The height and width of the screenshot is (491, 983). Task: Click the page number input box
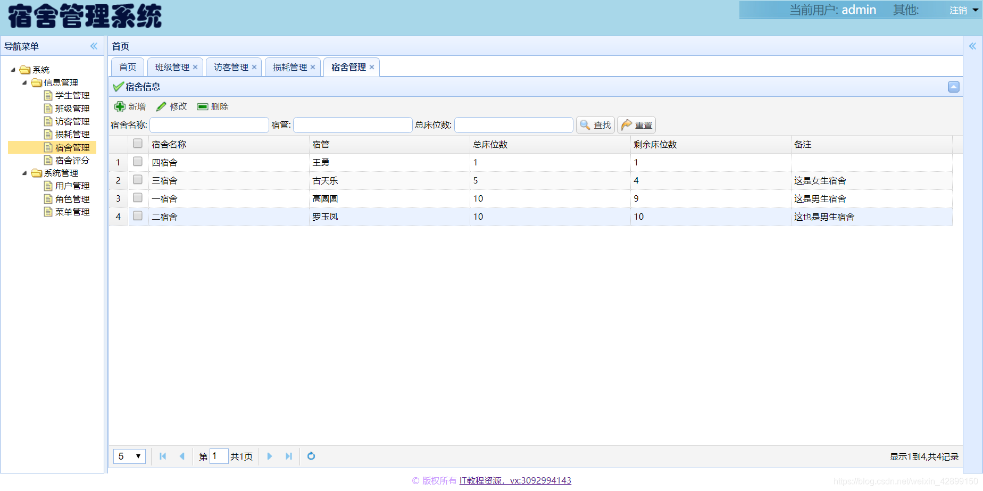pyautogui.click(x=219, y=456)
